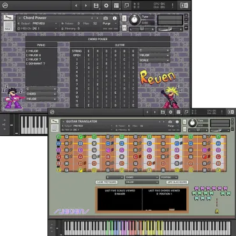Click the exclamation warning icon in Chord Power window
The height and width of the screenshot is (236, 236).
(173, 6)
